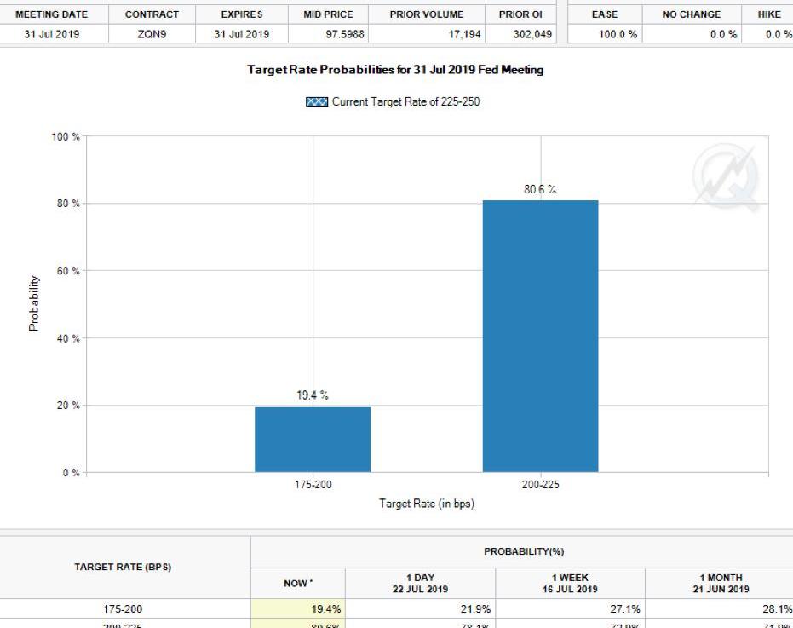Click the NO CHANGE column header
The height and width of the screenshot is (628, 793).
point(691,14)
